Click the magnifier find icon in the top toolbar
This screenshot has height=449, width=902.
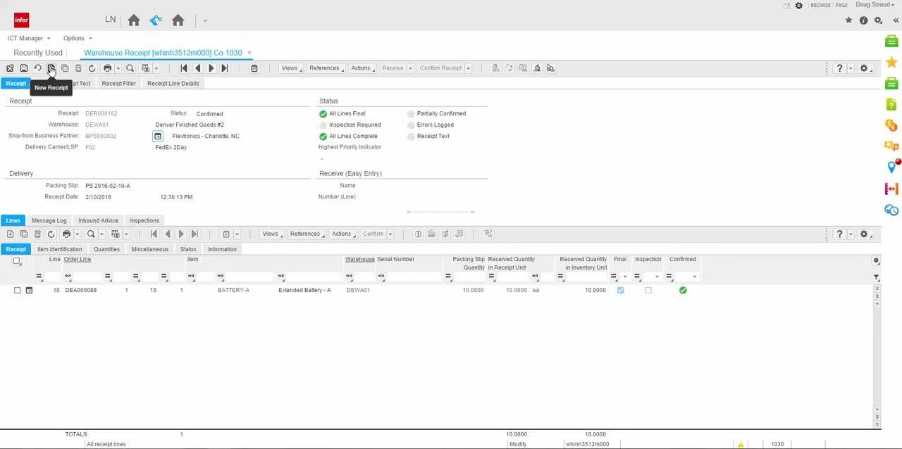[x=130, y=68]
